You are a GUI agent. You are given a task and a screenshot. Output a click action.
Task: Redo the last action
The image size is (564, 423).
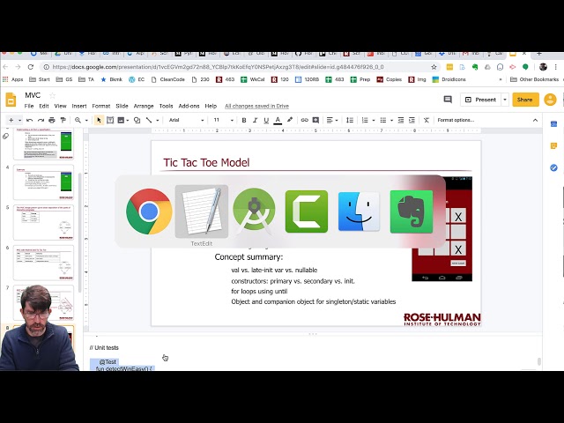pos(41,120)
